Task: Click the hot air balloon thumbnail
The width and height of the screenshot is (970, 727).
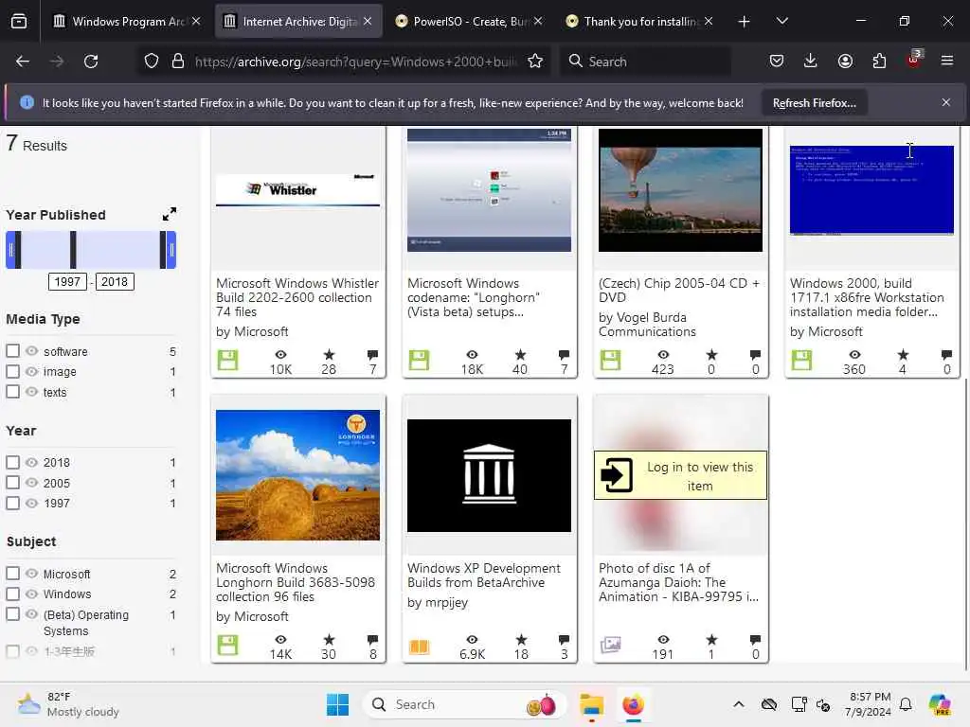Action: coord(680,190)
